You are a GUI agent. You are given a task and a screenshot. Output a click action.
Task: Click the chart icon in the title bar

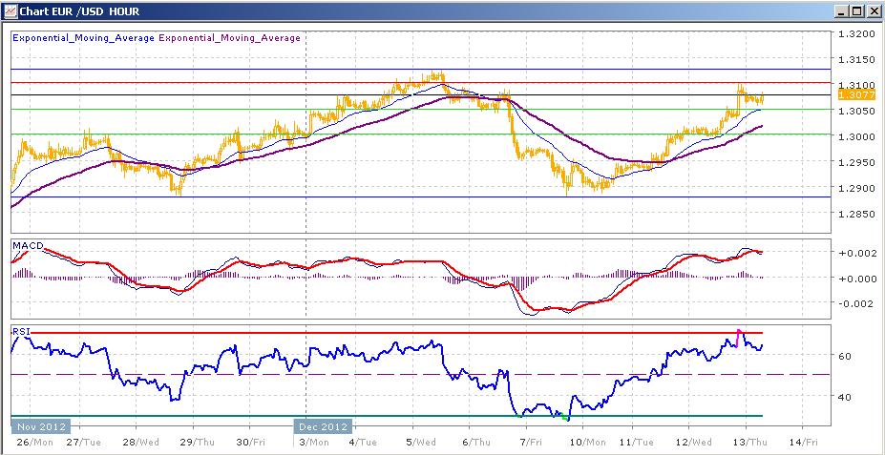tap(10, 11)
